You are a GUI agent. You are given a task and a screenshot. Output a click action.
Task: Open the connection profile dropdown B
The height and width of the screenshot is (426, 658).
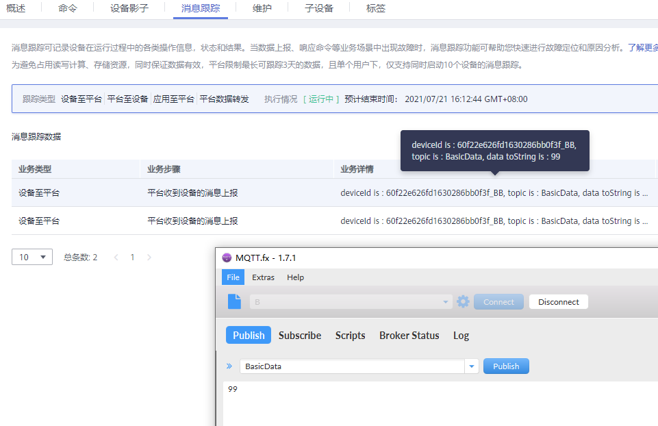(351, 302)
